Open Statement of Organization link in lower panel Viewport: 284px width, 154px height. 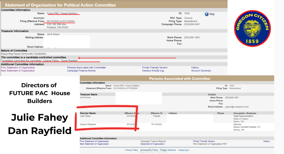click(x=152, y=144)
